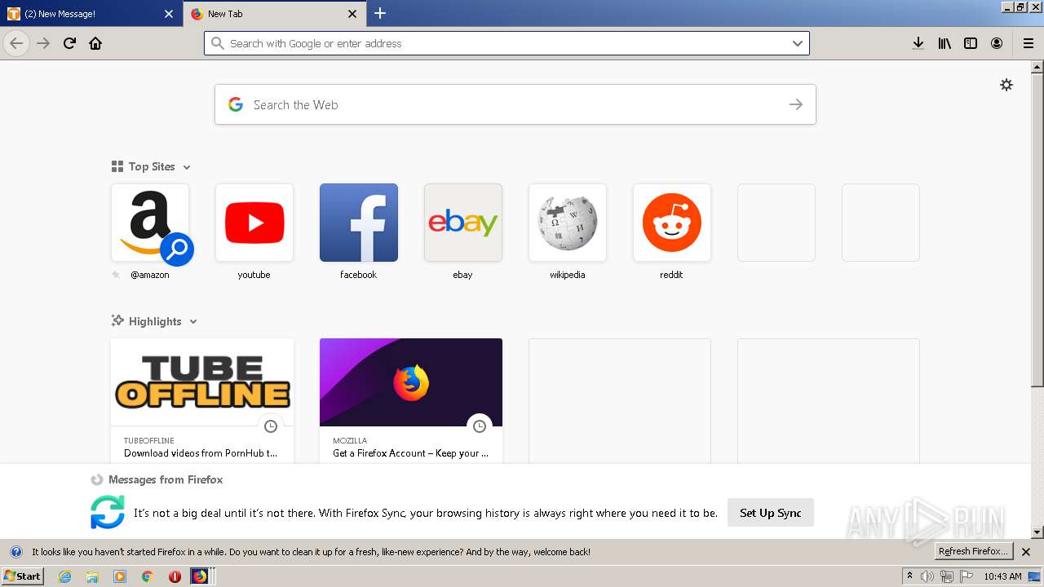
Task: Open Windows Explorer folder in taskbar
Action: 92,576
